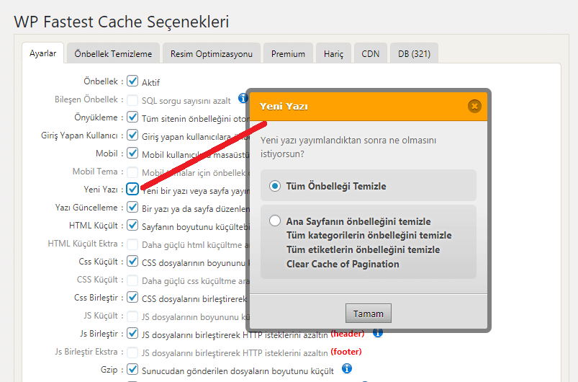Toggle the Mobil checkbox
578x382 pixels.
point(132,153)
